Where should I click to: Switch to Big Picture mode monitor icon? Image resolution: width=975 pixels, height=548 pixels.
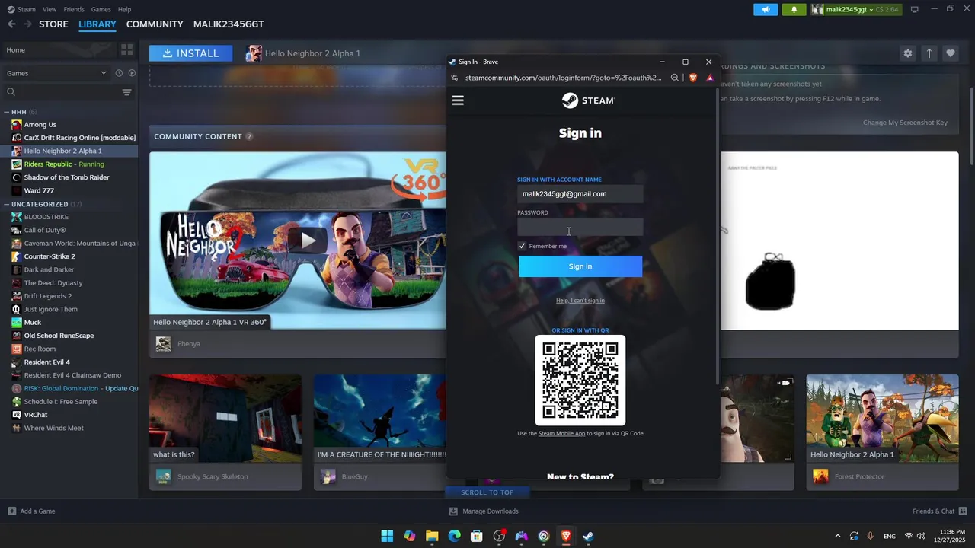click(915, 9)
